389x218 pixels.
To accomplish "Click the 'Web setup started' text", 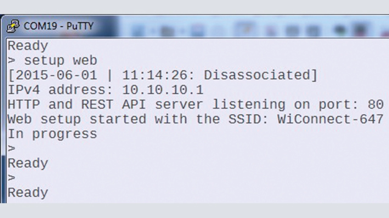I will point(77,119).
